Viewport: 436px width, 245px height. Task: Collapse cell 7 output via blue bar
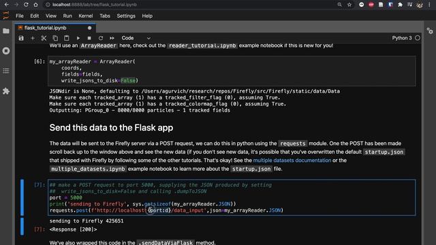tap(22, 226)
